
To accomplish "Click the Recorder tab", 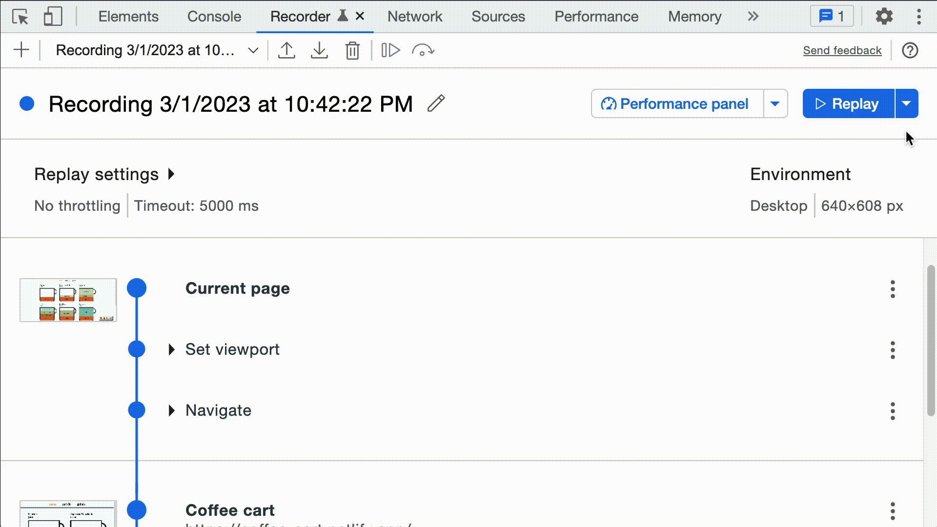I will 299,16.
